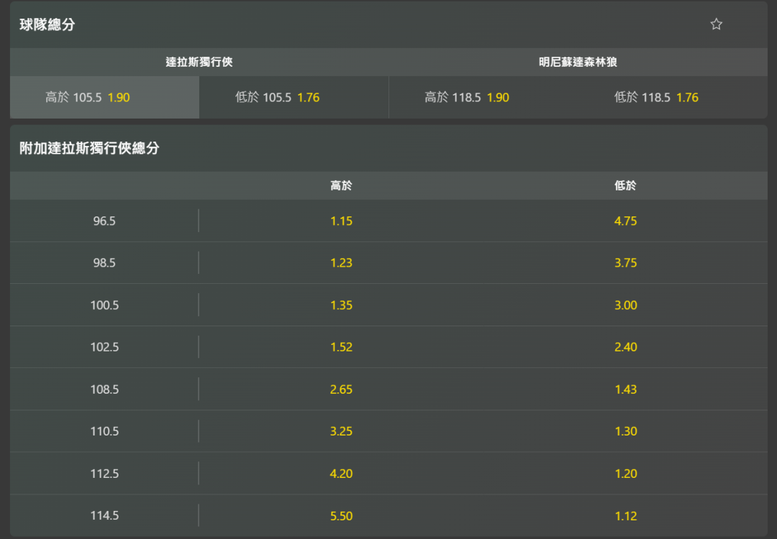This screenshot has height=539, width=777.
Task: Select 明尼蘇達森林狼 低於 118.5 odds 1.76
Action: [x=673, y=97]
